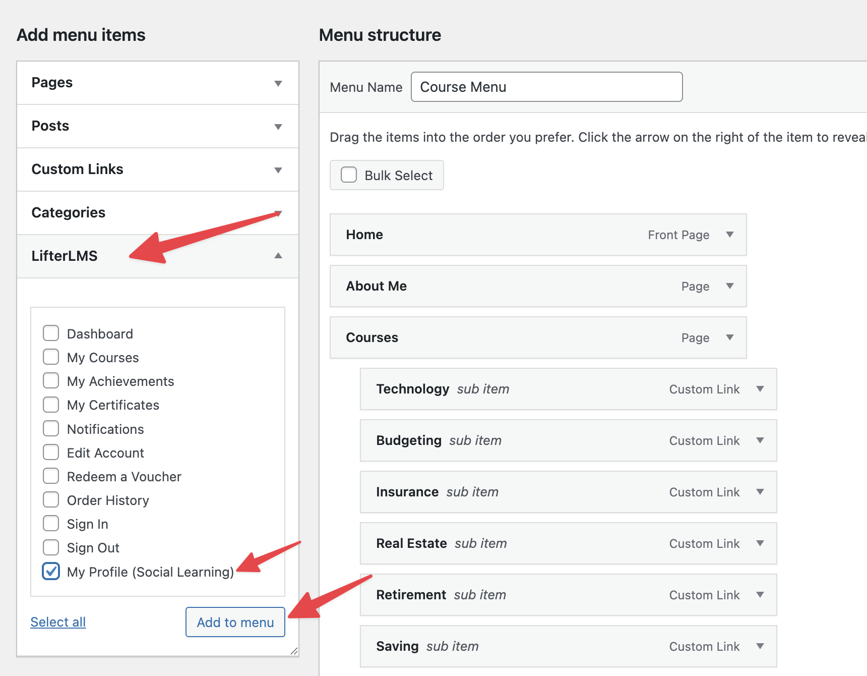Enable the My Courses checkbox
The width and height of the screenshot is (867, 676).
pyautogui.click(x=51, y=357)
